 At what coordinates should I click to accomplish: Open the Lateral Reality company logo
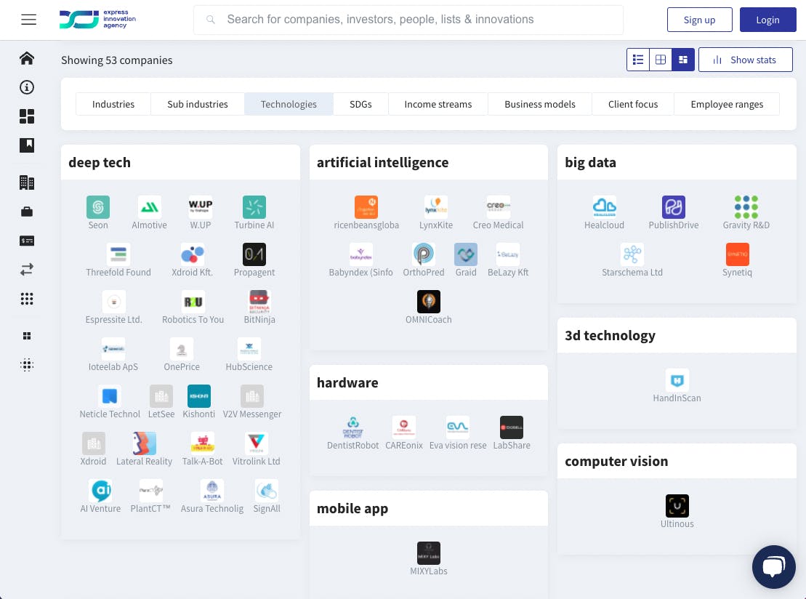click(145, 443)
